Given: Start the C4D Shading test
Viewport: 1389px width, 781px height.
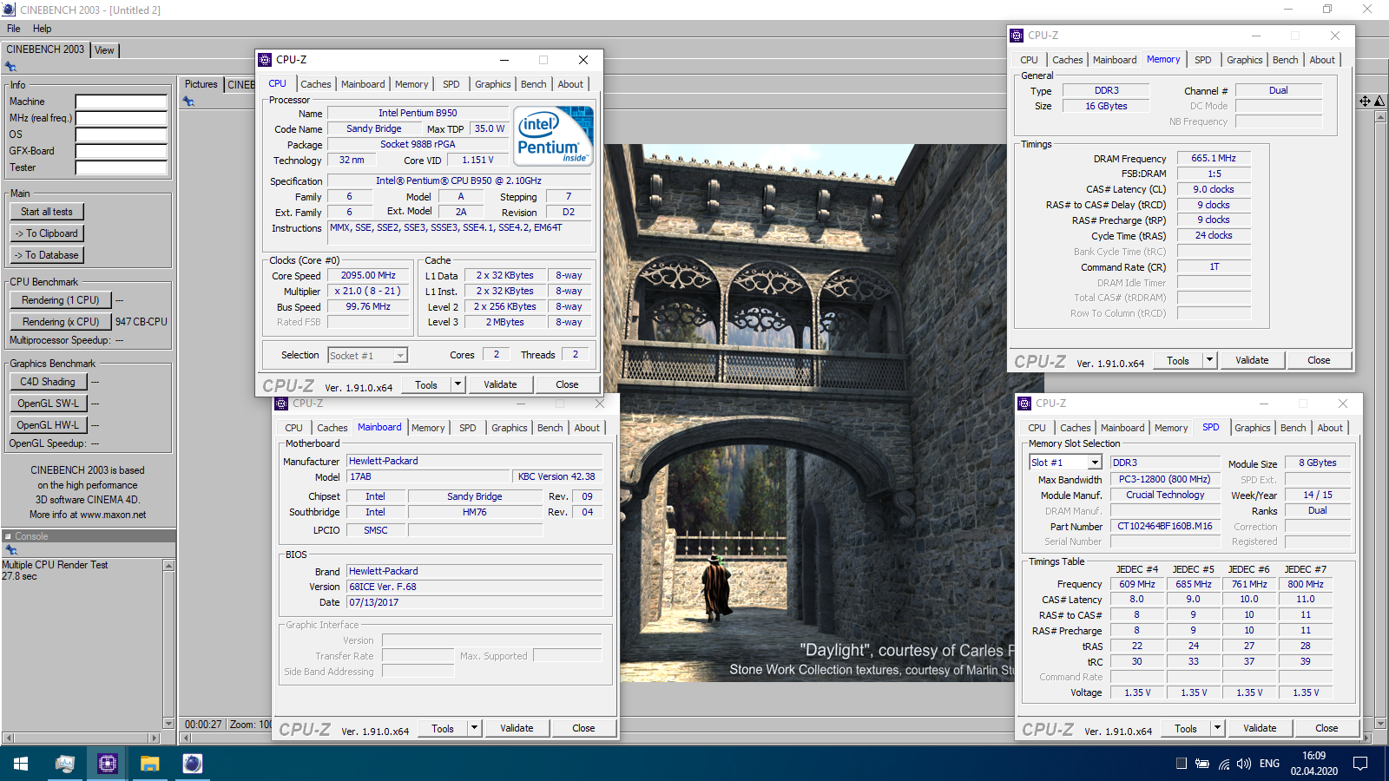Looking at the screenshot, I should pos(48,382).
